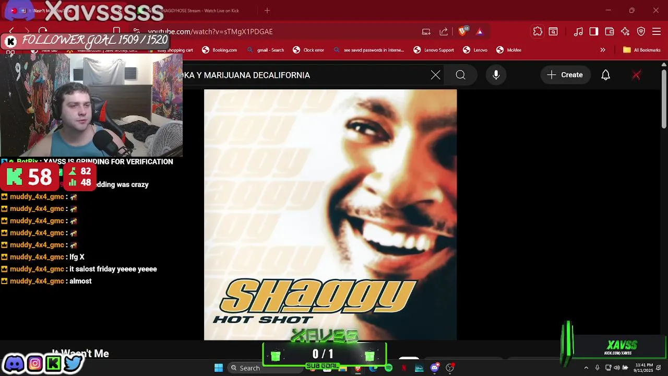Open the gmail - Search bookmark
668x376 pixels.
pos(265,50)
